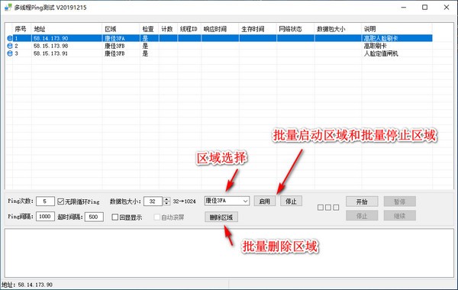This screenshot has height=290, width=458.
Task: Click the 停止 button beside 启用
Action: 291,201
